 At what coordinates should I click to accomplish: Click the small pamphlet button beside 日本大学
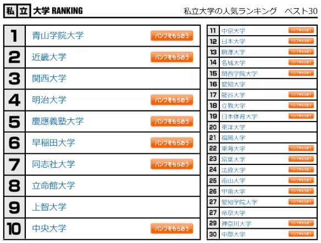pos(301,41)
